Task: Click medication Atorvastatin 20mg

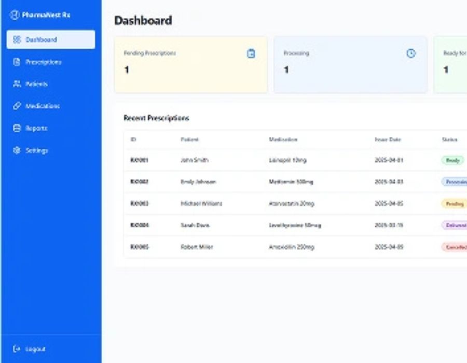Action: 292,203
